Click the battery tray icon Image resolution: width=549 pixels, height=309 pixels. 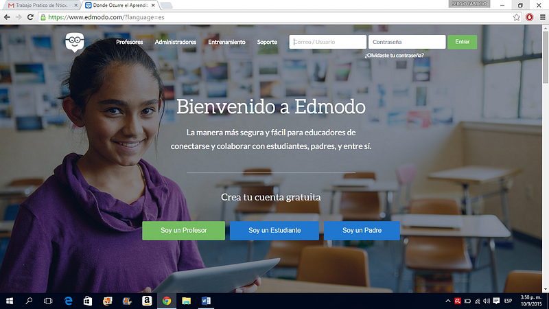(x=467, y=301)
